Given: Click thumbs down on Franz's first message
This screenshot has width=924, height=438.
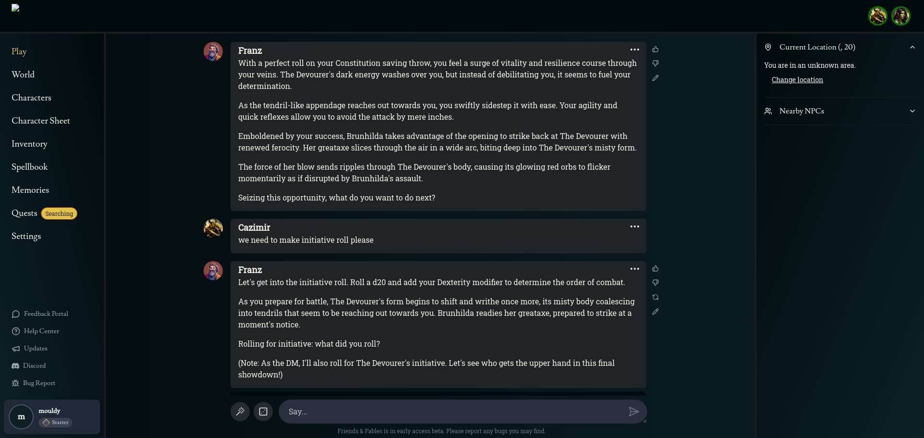Looking at the screenshot, I should point(655,63).
